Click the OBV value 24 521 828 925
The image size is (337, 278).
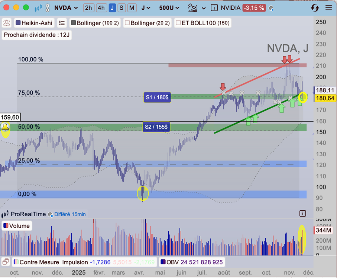[202, 262]
